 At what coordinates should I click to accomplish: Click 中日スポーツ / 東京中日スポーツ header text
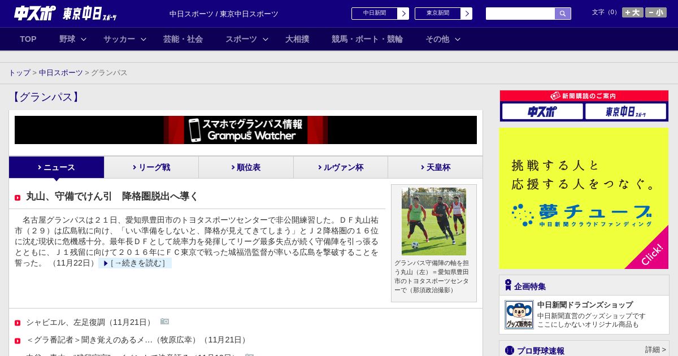coord(224,14)
